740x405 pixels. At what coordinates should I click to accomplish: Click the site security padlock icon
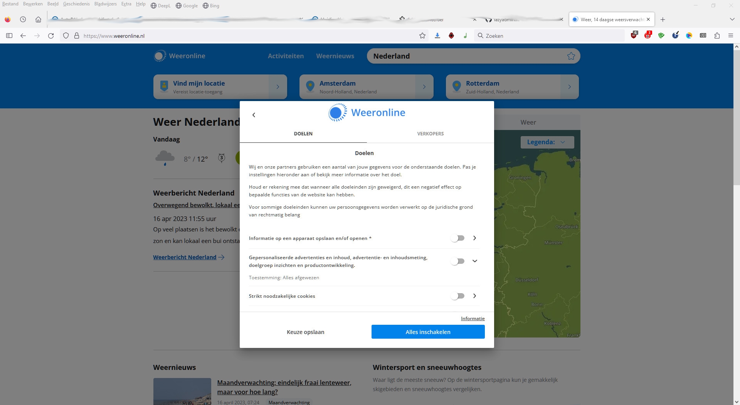tap(77, 36)
